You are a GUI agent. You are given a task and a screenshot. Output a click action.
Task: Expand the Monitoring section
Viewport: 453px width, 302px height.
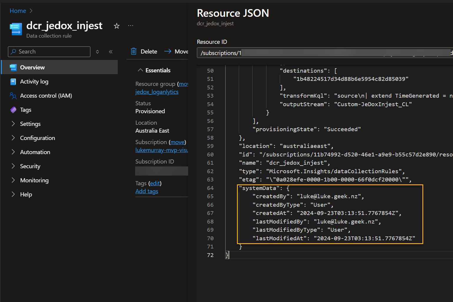pyautogui.click(x=13, y=180)
